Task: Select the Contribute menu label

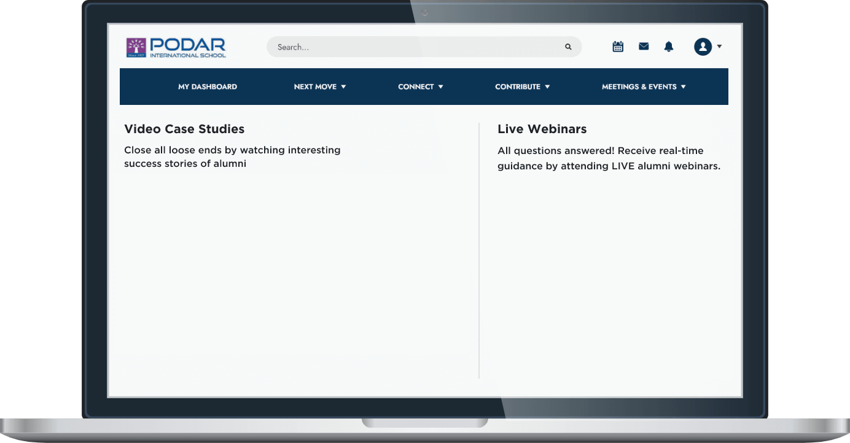Action: pos(518,87)
